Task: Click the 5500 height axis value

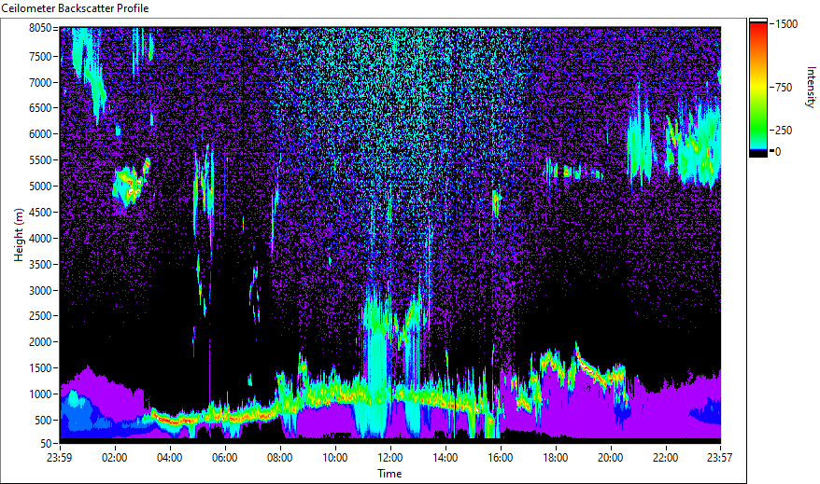Action: coord(40,160)
